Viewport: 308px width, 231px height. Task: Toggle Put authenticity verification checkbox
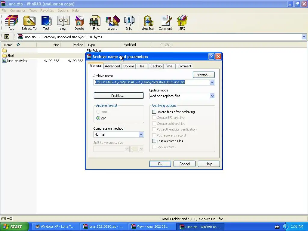tap(154, 129)
